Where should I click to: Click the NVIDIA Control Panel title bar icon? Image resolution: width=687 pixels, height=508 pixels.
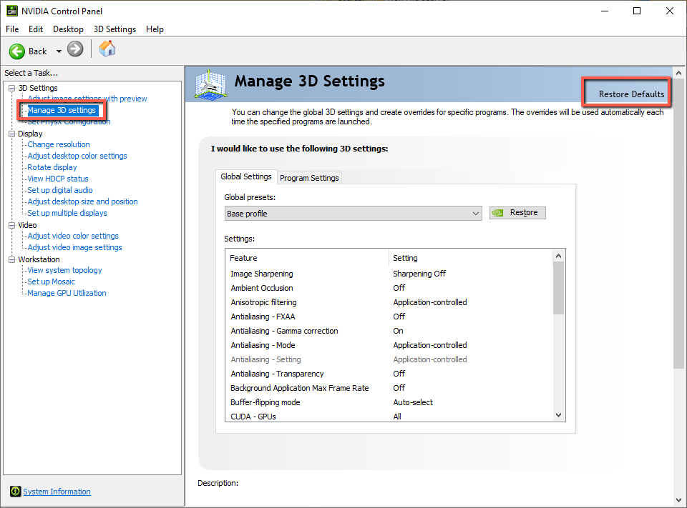[x=11, y=11]
